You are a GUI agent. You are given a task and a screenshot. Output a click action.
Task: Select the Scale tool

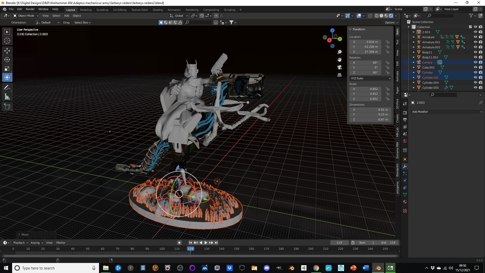click(7, 69)
